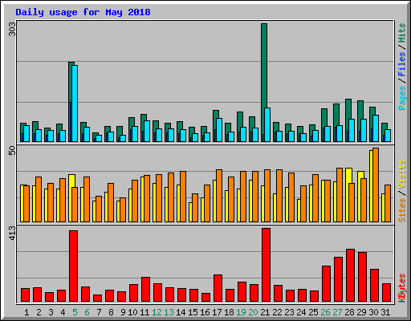Screen dimensions: 411x321
Task: Click the red KBytes bar for day 11
Action: pyautogui.click(x=145, y=290)
